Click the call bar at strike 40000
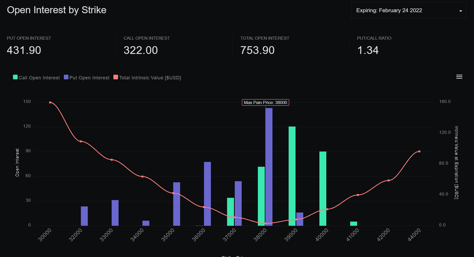The width and height of the screenshot is (474, 257). 323,189
